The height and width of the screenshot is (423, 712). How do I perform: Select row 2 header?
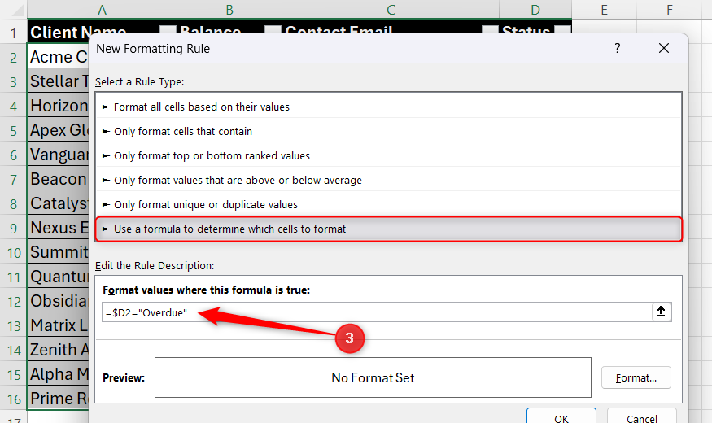pos(14,57)
